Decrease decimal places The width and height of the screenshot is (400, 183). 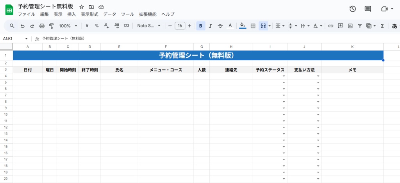107,26
